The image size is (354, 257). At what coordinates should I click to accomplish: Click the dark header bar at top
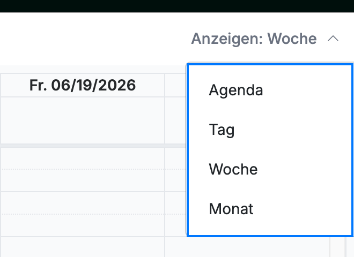coord(177,6)
